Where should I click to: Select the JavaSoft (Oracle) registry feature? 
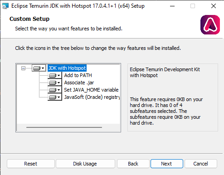(x=92, y=97)
